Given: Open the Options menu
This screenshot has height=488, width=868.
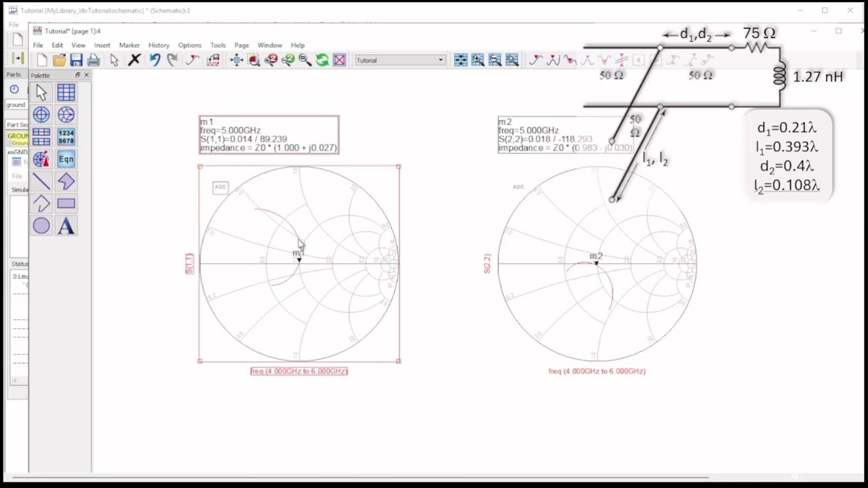Looking at the screenshot, I should 190,45.
